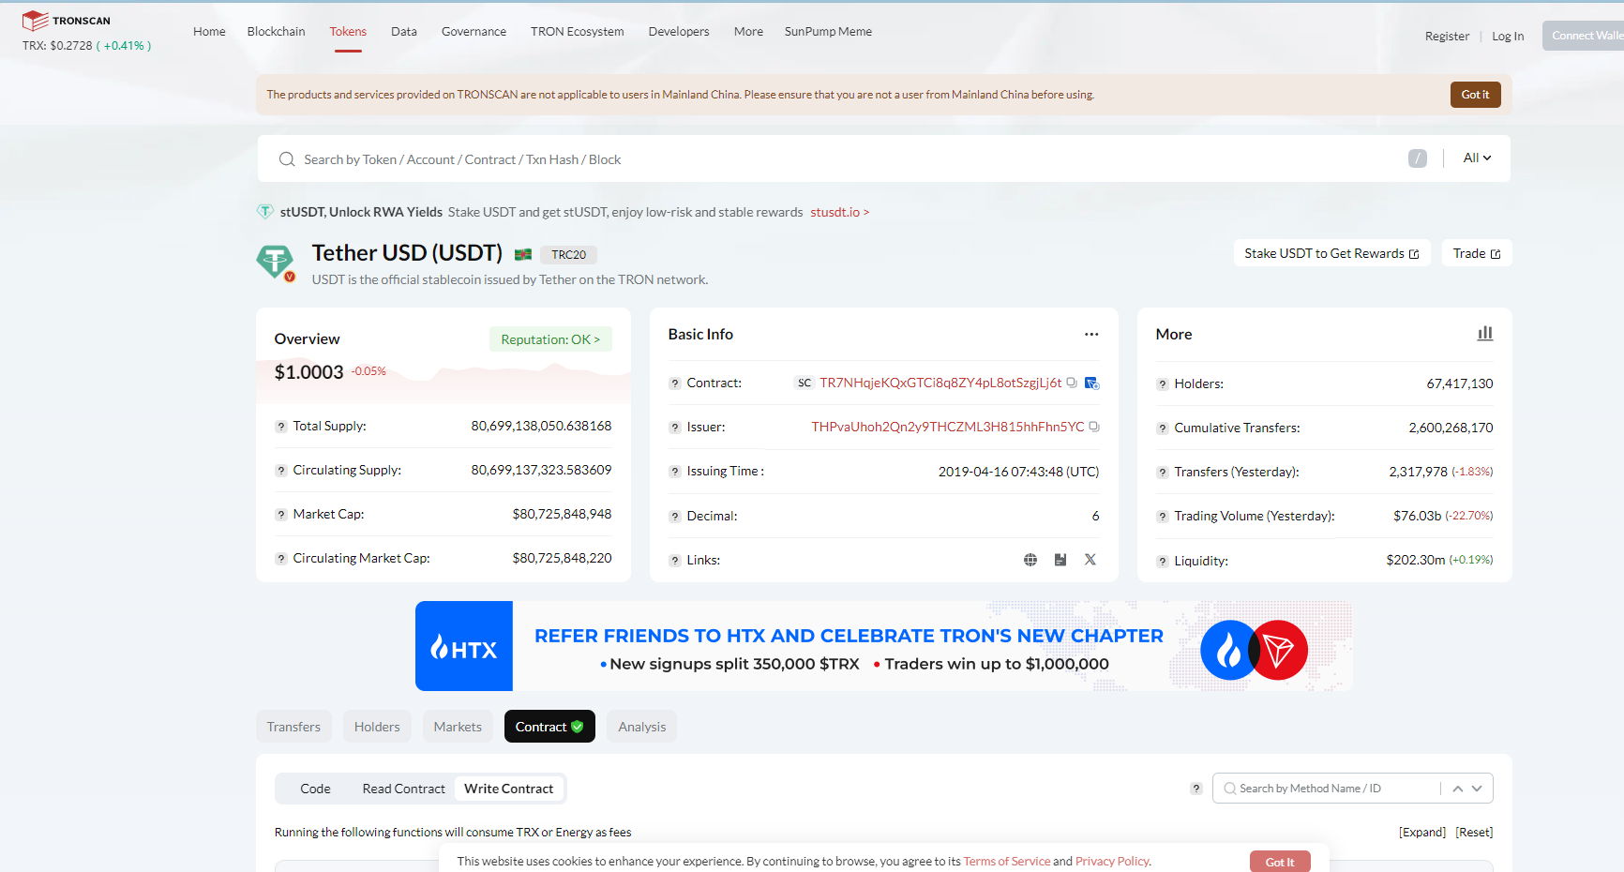Switch to the Code view
Screen dimensions: 1624x872
pos(315,789)
